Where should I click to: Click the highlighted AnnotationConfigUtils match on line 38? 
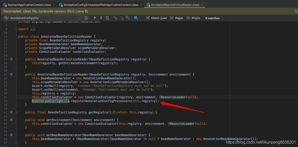click(x=50, y=101)
